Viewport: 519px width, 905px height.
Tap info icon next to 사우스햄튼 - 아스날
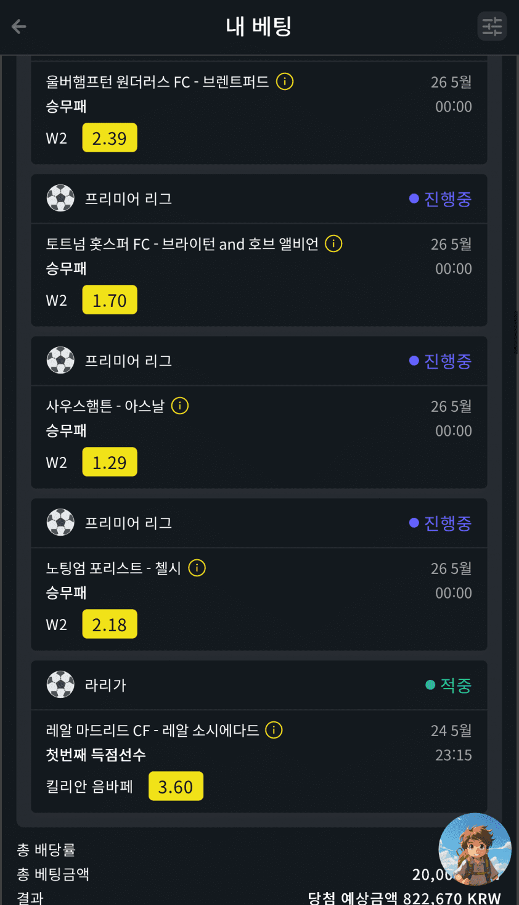click(179, 406)
